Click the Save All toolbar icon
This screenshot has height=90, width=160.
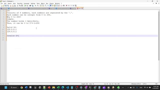(x=8, y=5)
